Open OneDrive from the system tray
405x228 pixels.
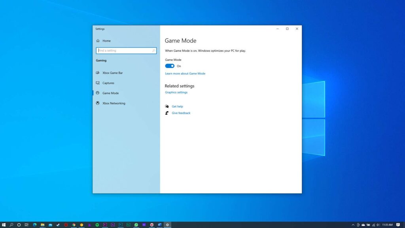click(363, 225)
